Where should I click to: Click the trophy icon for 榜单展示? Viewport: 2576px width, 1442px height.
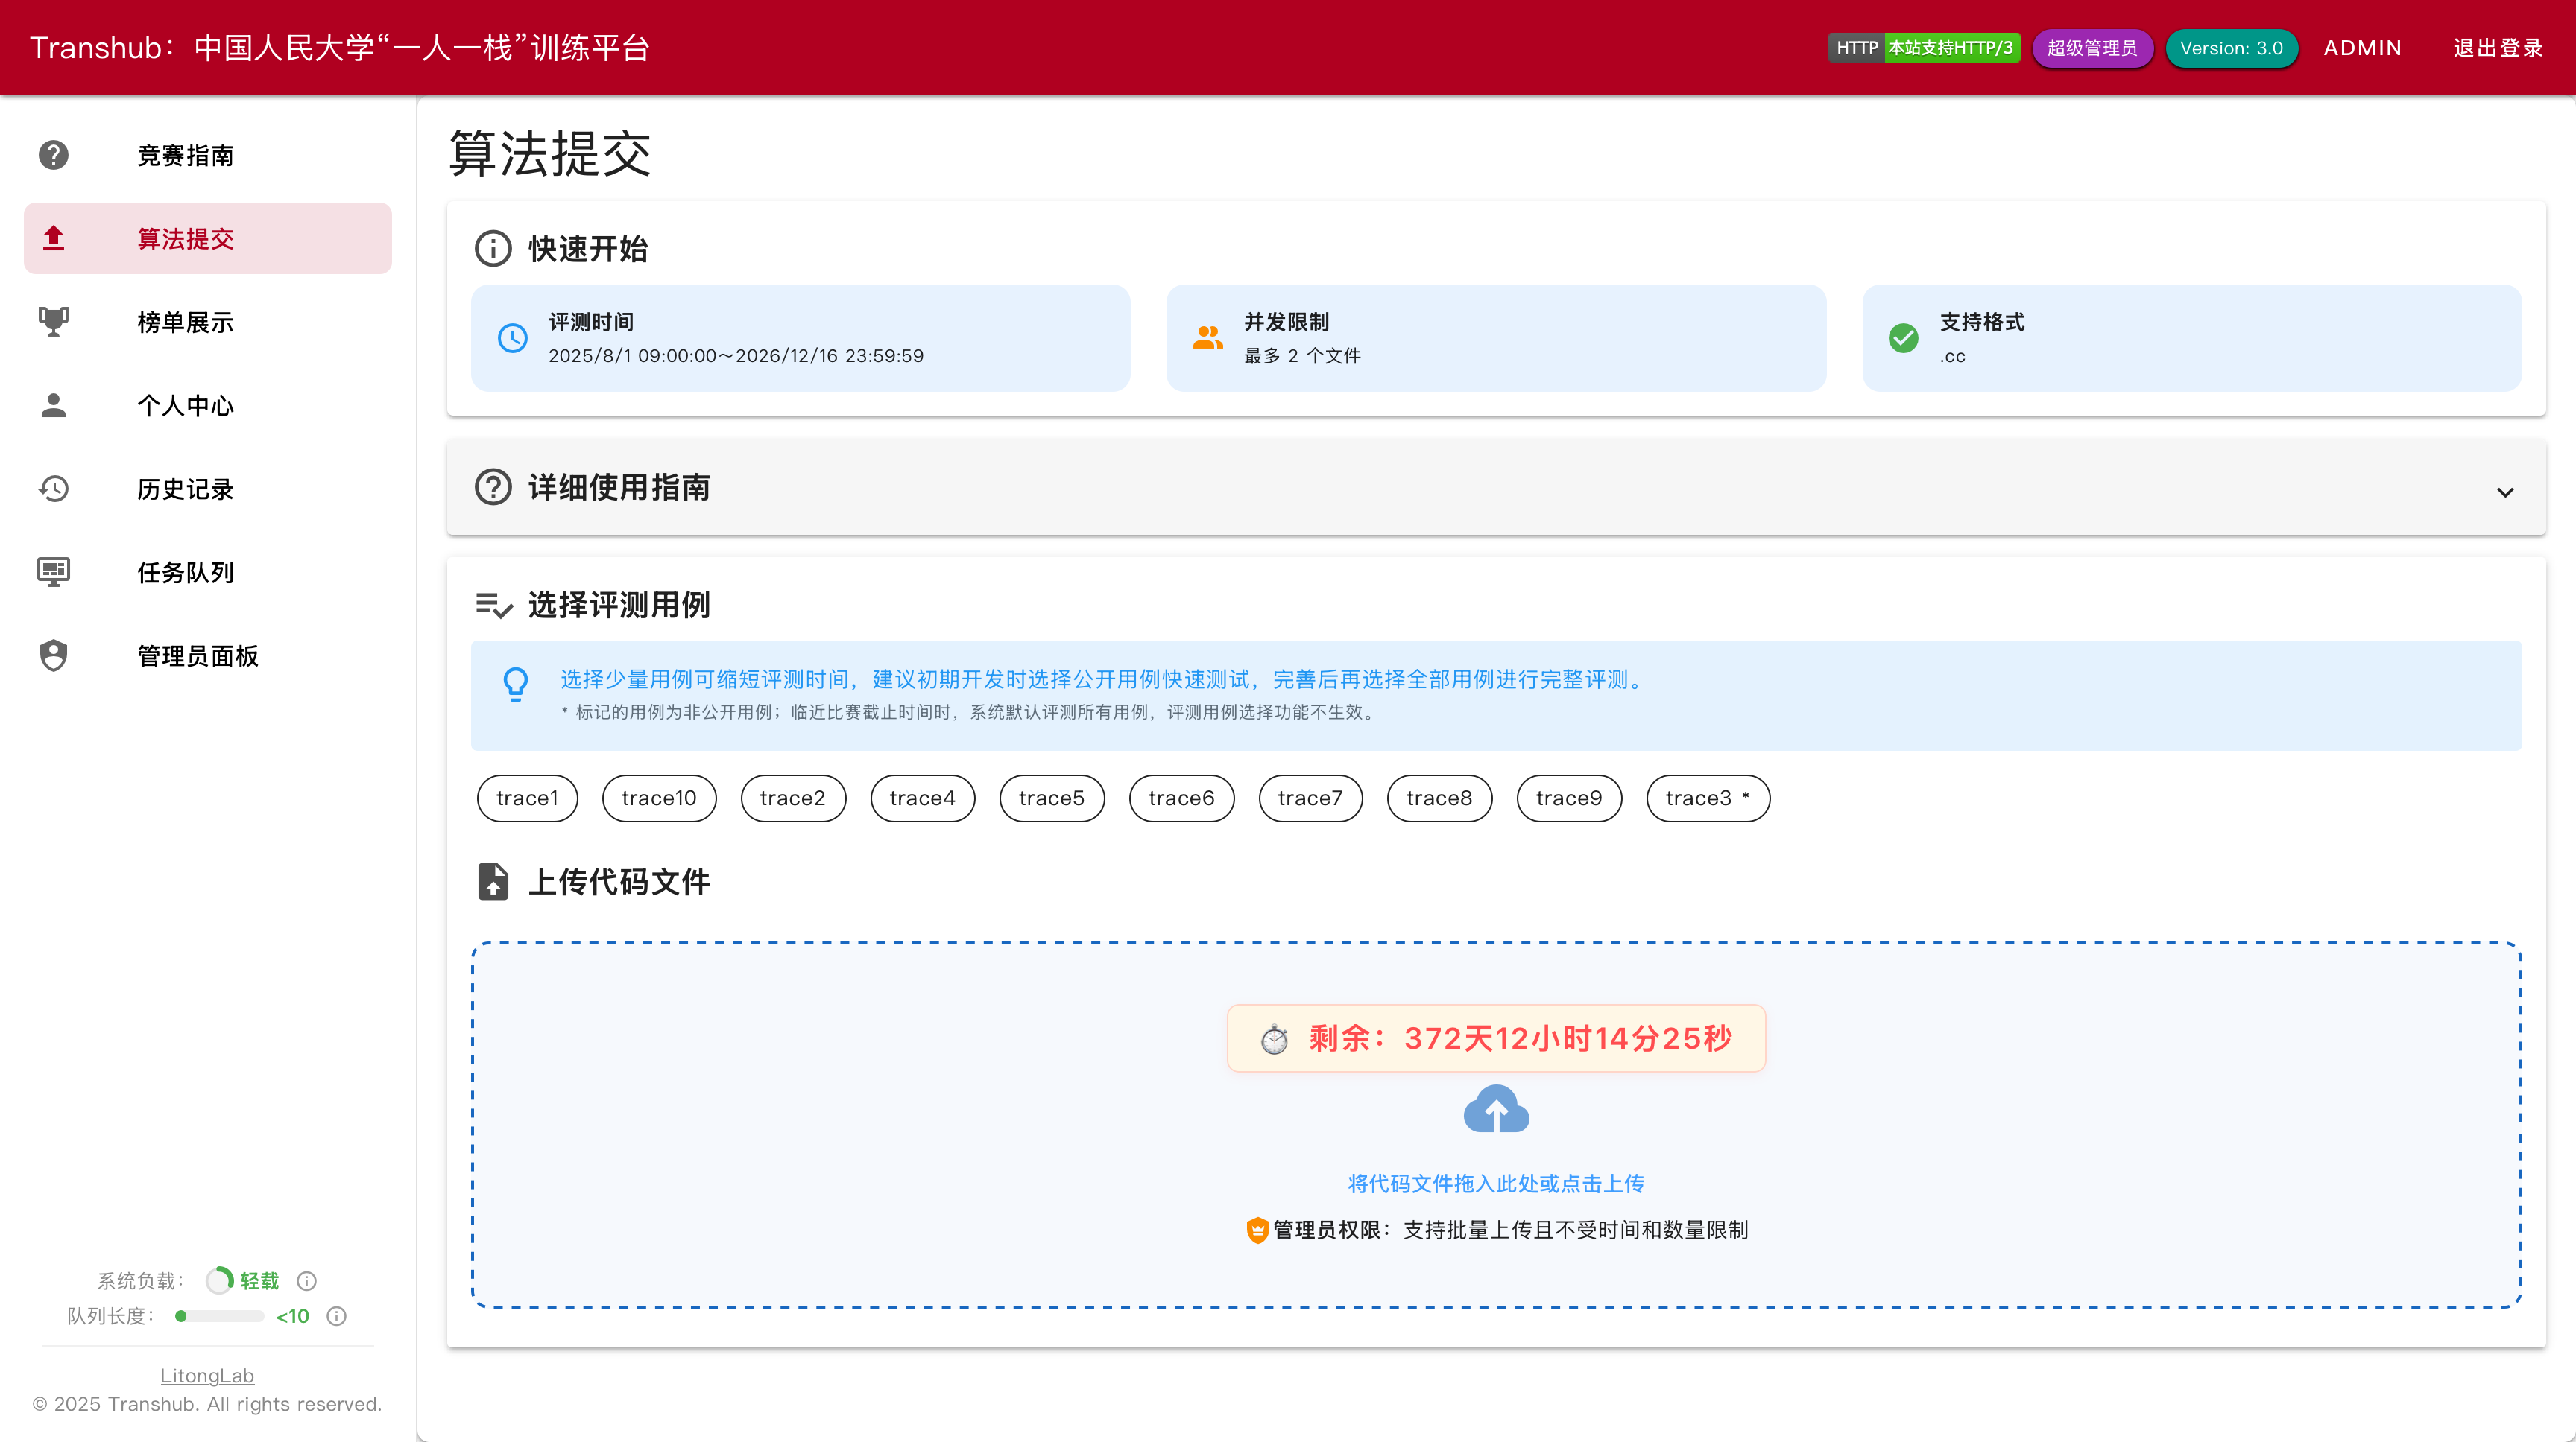pos(53,322)
